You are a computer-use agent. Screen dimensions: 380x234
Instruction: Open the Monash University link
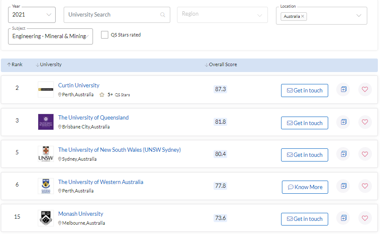click(x=81, y=214)
